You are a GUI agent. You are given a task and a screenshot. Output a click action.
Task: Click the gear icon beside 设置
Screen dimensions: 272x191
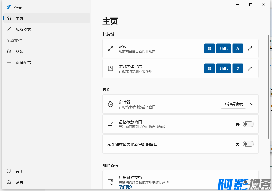click(9, 182)
